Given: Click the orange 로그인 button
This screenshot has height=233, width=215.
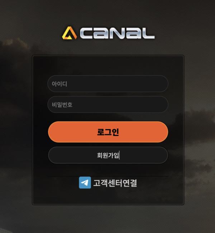Looking at the screenshot, I should coord(108,132).
